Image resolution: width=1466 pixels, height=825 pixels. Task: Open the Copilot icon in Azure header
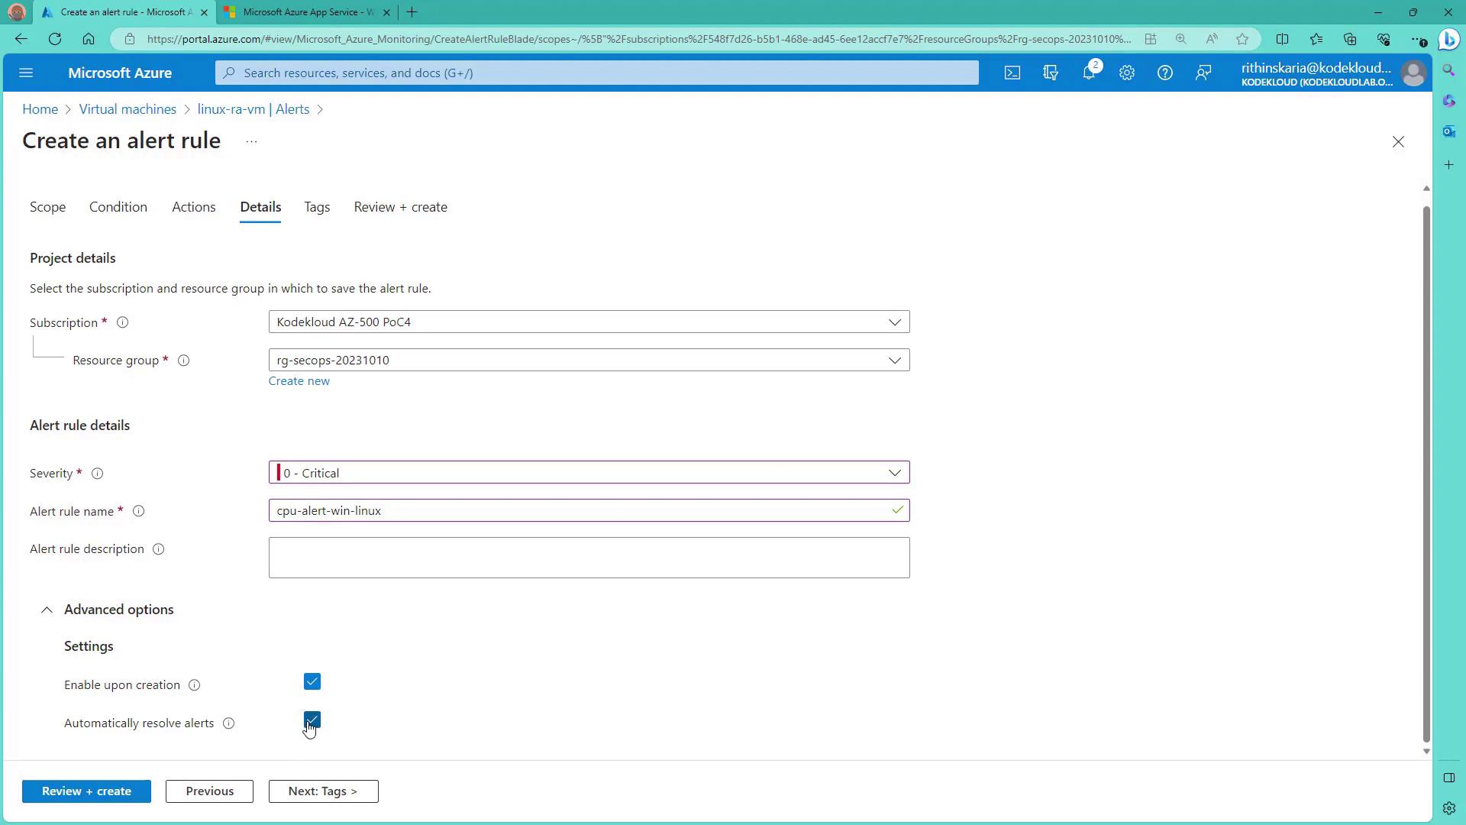point(1051,73)
